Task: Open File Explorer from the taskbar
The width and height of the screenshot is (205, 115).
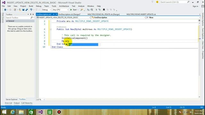Action: [x=21, y=112]
